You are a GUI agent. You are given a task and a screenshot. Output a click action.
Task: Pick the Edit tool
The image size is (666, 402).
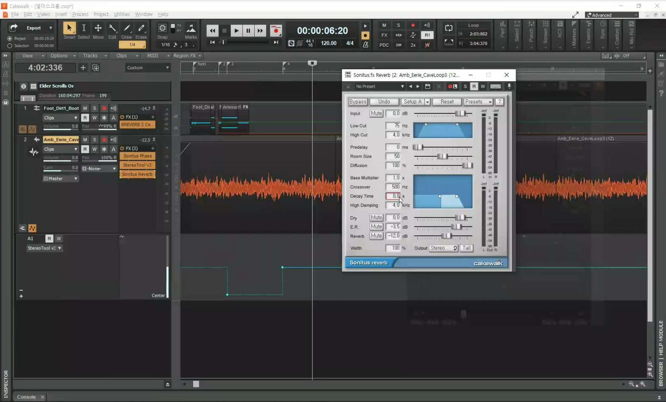point(112,28)
